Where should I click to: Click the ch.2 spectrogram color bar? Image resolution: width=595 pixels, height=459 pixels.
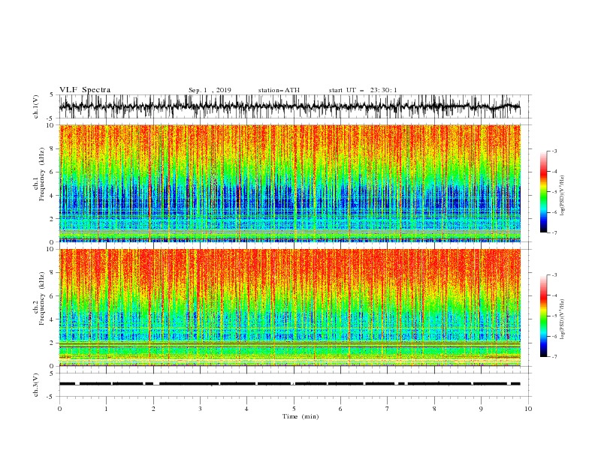click(x=543, y=316)
